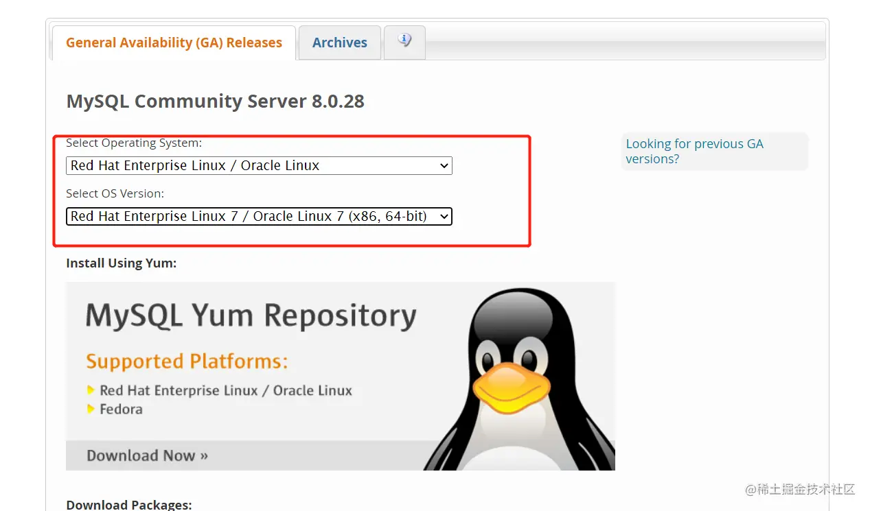Click the MySQL Community Server 8.0.28 heading

point(215,102)
